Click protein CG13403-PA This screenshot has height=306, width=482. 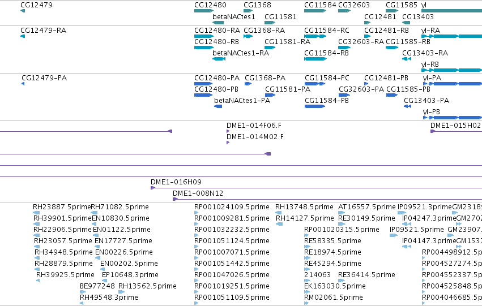click(426, 101)
